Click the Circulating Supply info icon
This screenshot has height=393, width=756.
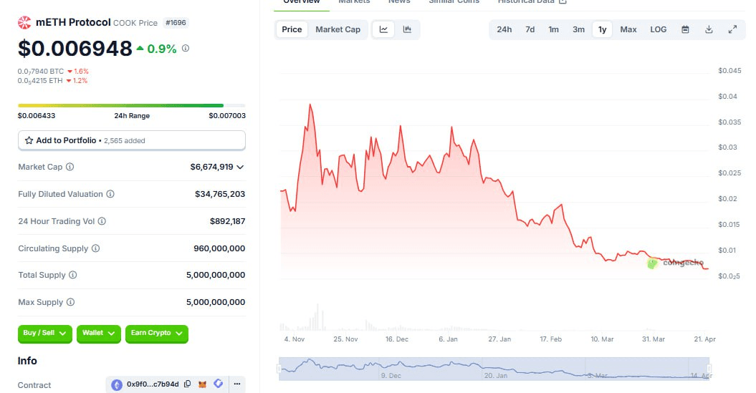[95, 248]
